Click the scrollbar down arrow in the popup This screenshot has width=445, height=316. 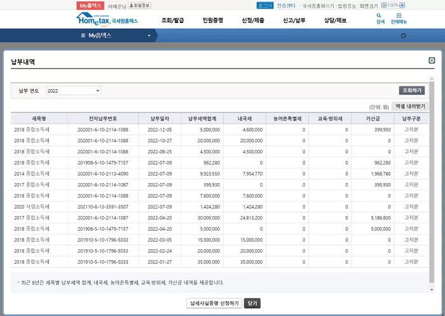click(x=432, y=289)
